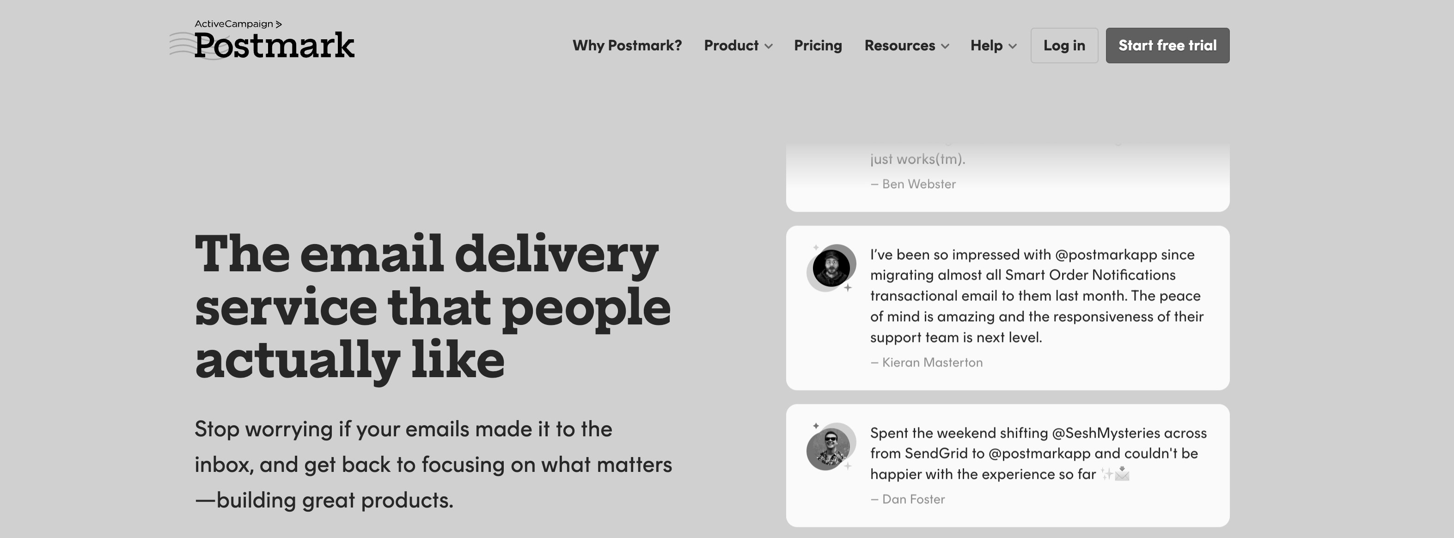The height and width of the screenshot is (538, 1454).
Task: Expand the Product dropdown chevron
Action: coord(768,46)
